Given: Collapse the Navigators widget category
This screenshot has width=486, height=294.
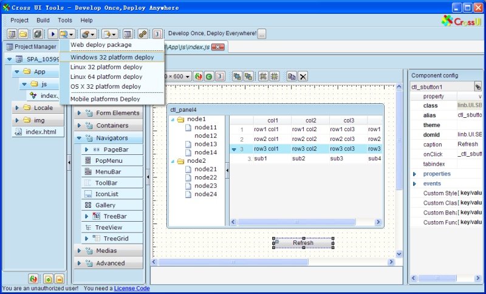Looking at the screenshot, I should point(78,138).
